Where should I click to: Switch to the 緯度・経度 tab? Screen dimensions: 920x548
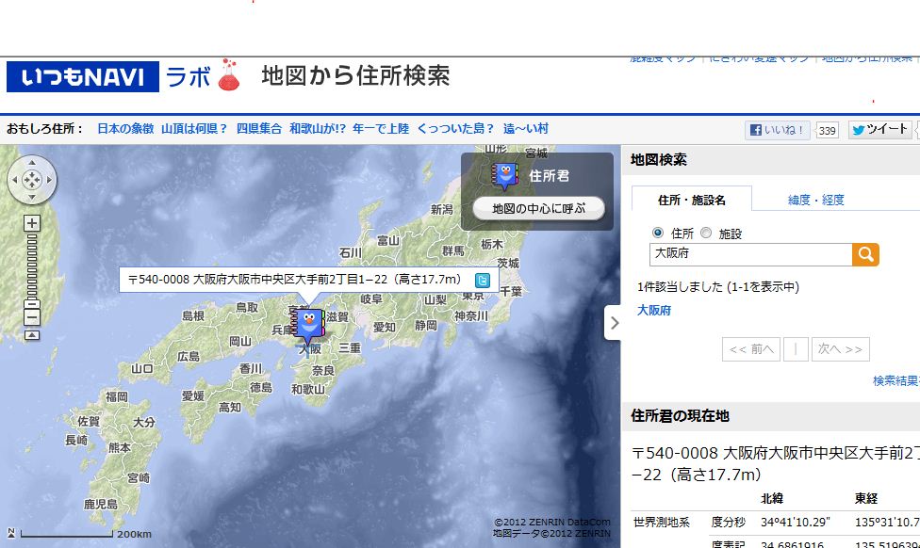pos(815,200)
